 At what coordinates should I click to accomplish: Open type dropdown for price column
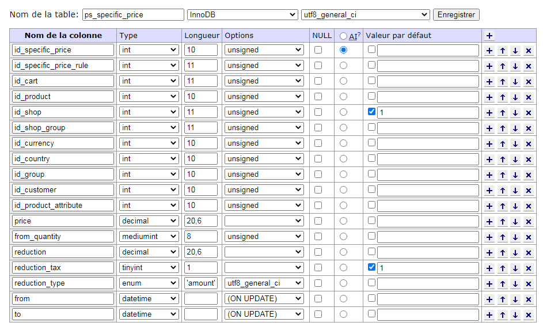pyautogui.click(x=149, y=221)
